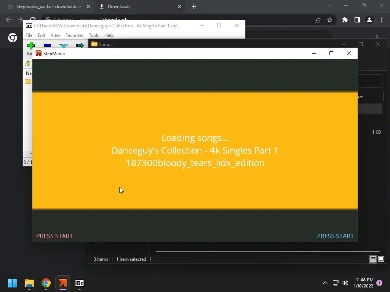This screenshot has height=292, width=390.
Task: Click right PRESS START text in StepMania
Action: 335,236
